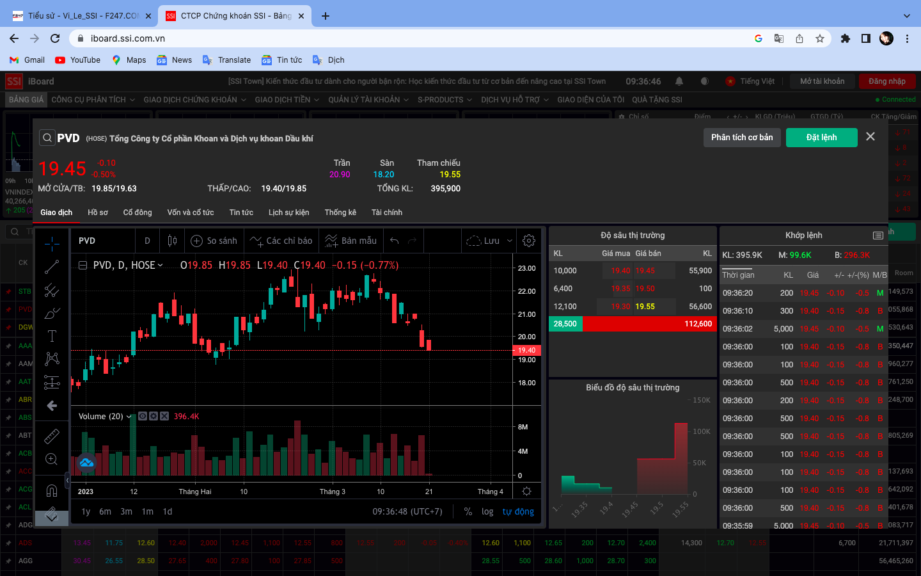Open chart settings gear
921x576 pixels.
pos(528,241)
